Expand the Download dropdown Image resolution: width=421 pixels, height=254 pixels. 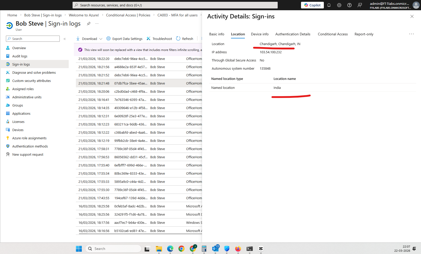click(x=101, y=39)
